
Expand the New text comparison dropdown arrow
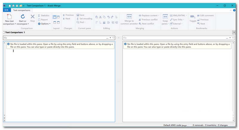tap(16, 24)
